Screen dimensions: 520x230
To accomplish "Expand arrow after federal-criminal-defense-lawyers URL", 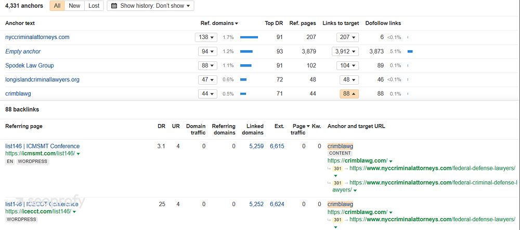I will [x=355, y=191].
